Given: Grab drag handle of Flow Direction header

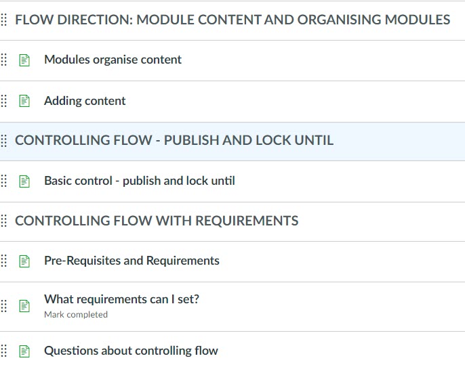Looking at the screenshot, I should point(4,20).
